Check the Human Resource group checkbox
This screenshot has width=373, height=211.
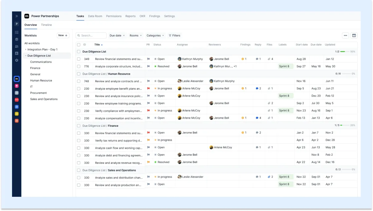tap(79, 74)
